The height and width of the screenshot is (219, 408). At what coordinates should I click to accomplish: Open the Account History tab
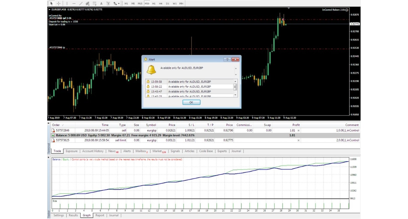pos(93,151)
